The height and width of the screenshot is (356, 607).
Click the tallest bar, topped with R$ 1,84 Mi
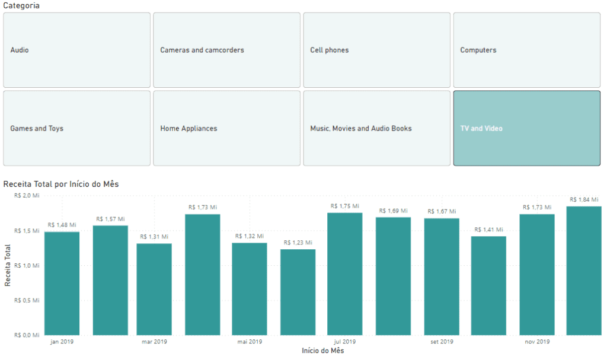coord(584,271)
